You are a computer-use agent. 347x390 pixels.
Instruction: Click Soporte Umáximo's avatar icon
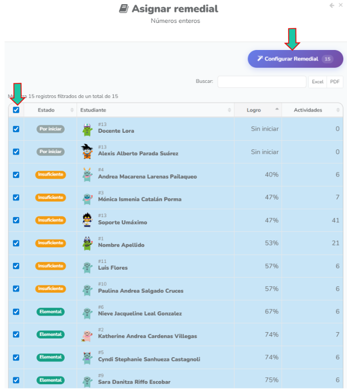click(x=87, y=220)
